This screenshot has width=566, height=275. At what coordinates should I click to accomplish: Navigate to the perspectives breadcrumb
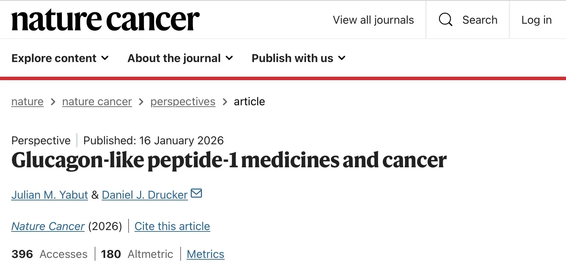(183, 102)
